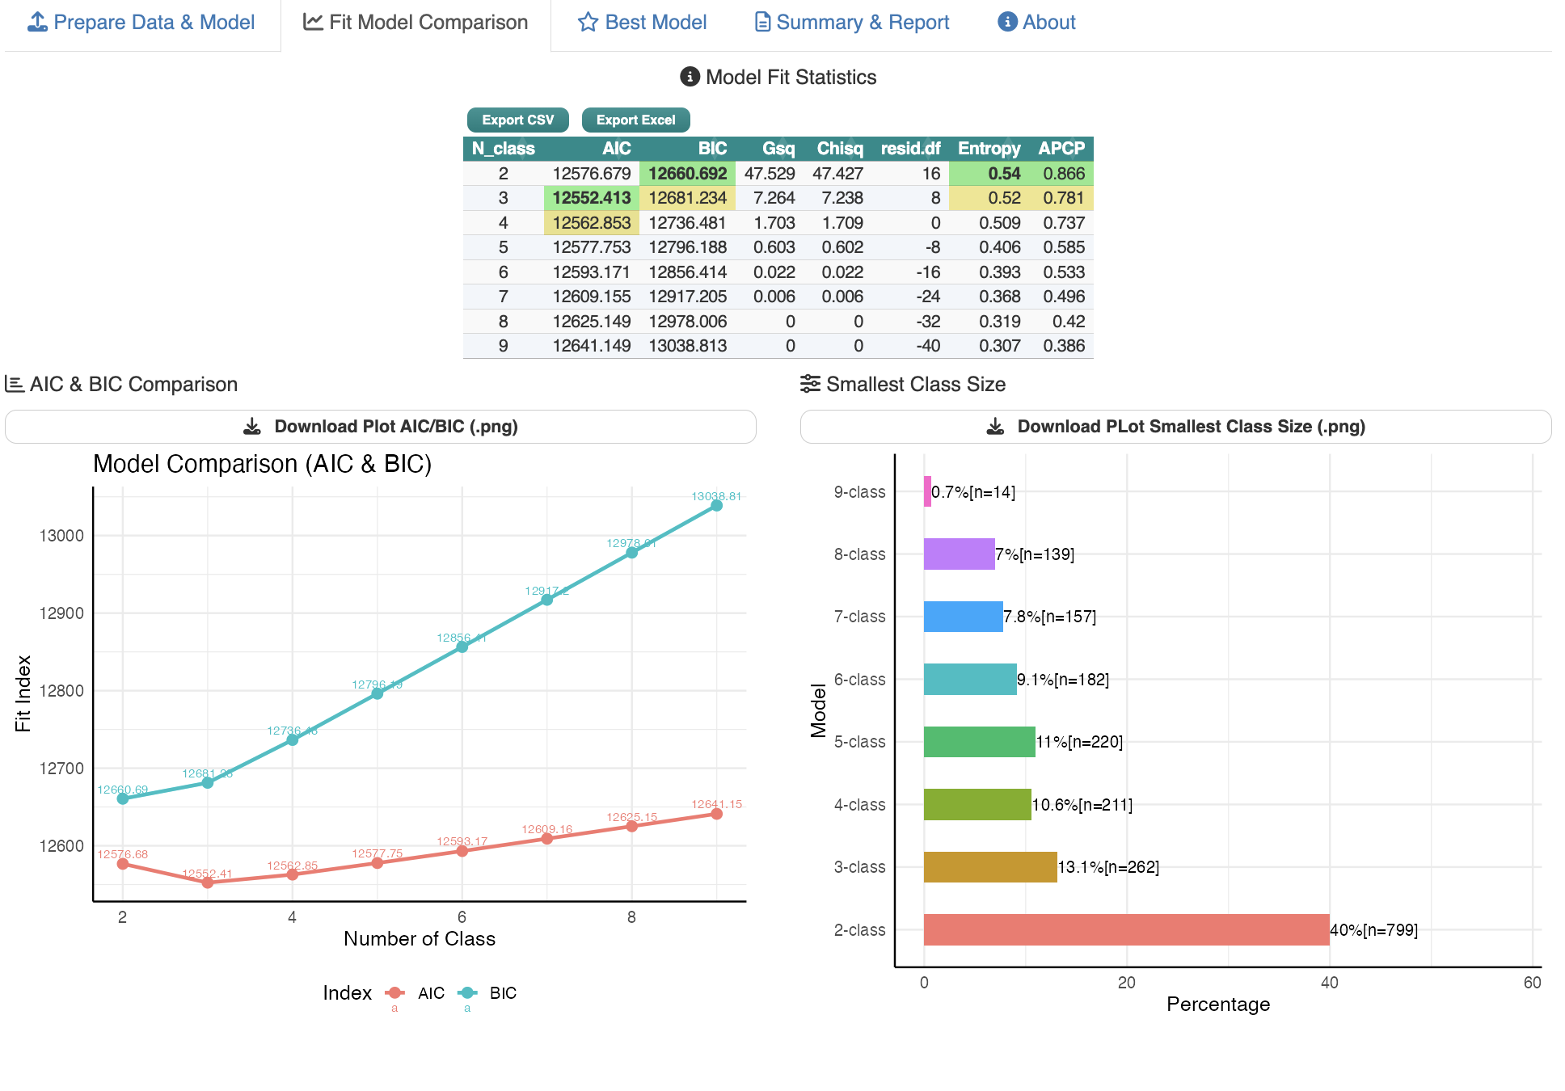1565x1091 pixels.
Task: Click download icon in AIC/BIC plot button
Action: pyautogui.click(x=252, y=427)
